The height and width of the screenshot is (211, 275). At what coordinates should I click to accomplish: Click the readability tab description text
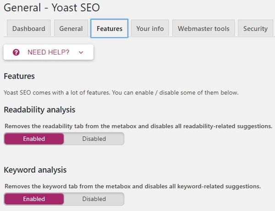tap(138, 126)
